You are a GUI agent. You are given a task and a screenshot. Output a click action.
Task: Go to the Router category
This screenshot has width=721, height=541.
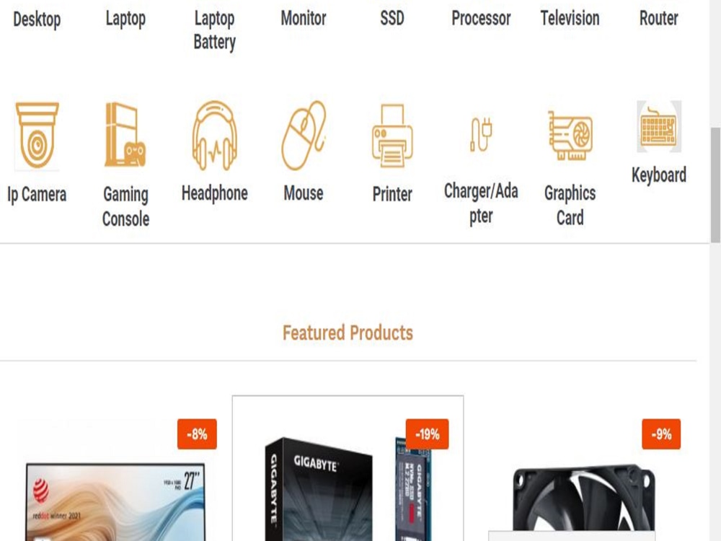[x=659, y=19]
